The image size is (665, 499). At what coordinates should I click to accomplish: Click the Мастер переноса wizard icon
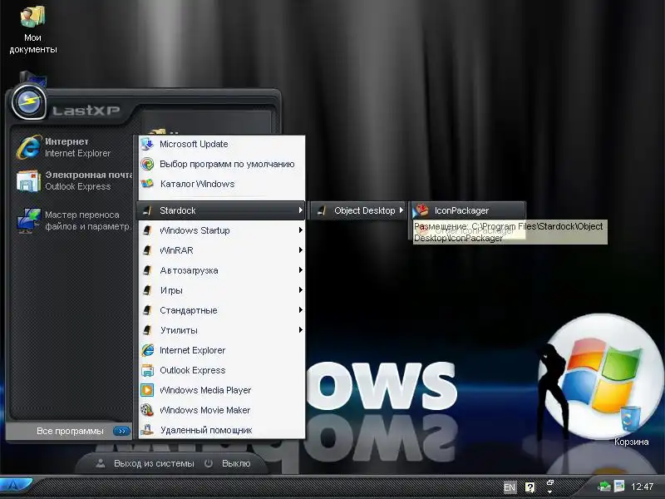[x=29, y=220]
